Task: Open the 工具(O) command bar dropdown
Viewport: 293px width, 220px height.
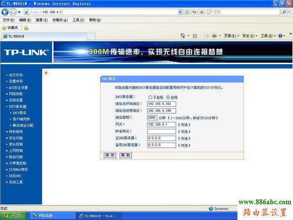Action: click(x=268, y=36)
